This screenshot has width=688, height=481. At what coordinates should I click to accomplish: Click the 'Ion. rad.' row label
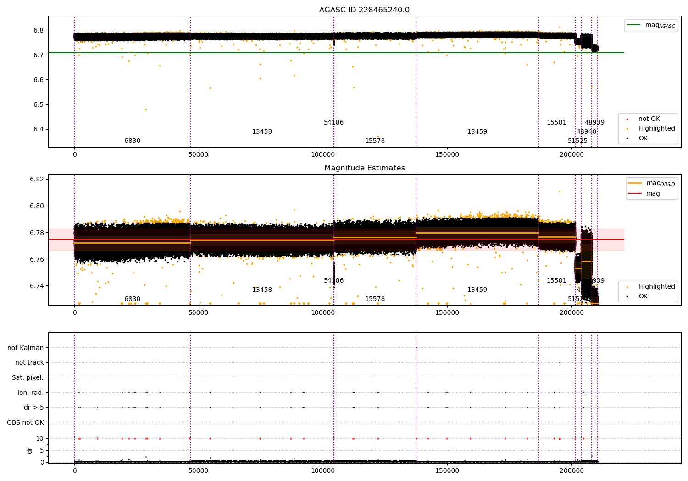[x=31, y=393]
